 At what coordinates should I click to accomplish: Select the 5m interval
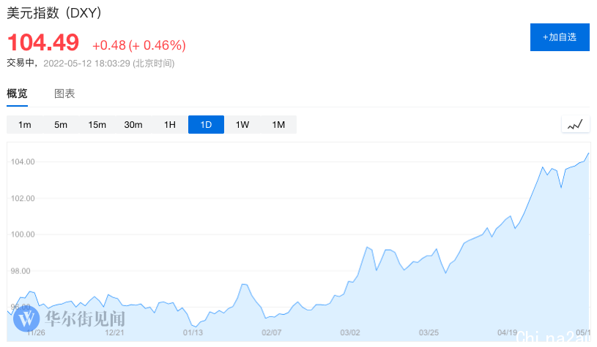coord(61,124)
